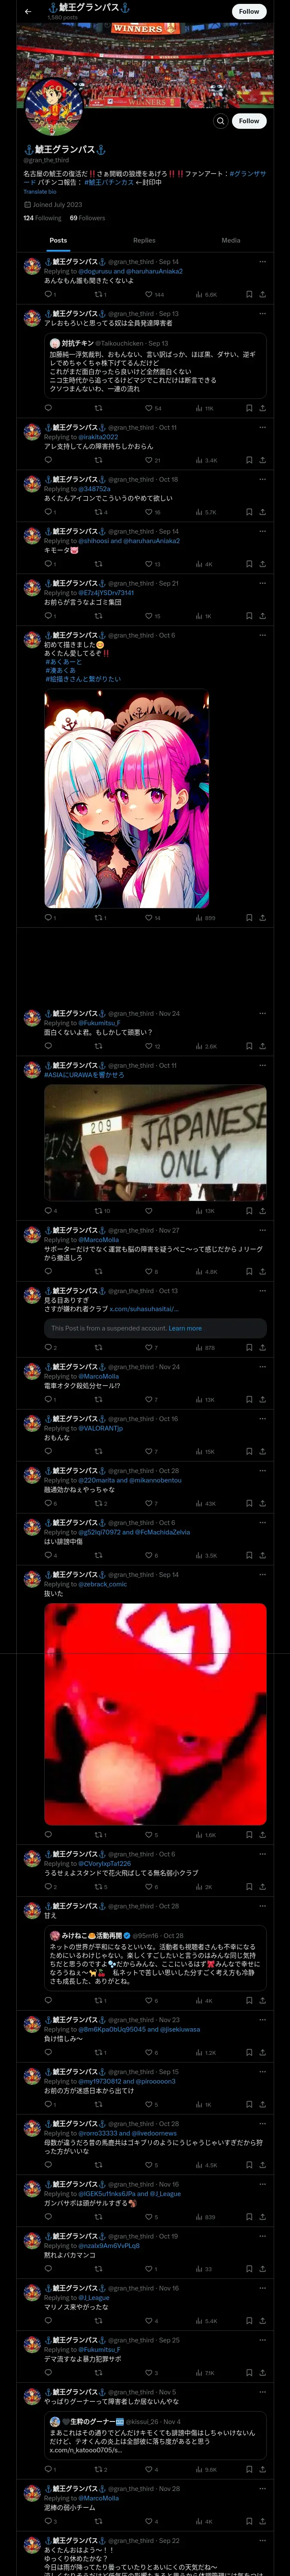Open more options on the Nov 27 post
The image size is (290, 2576).
(262, 1231)
